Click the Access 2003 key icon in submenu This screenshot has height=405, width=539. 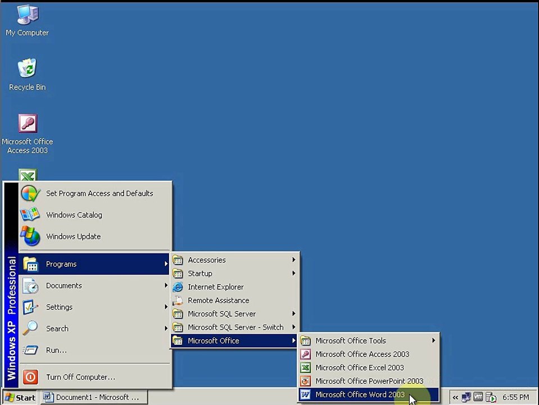(x=306, y=354)
